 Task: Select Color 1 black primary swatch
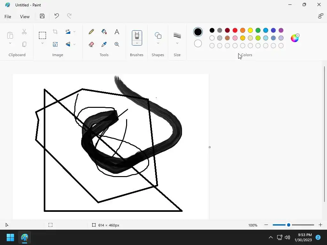[198, 32]
